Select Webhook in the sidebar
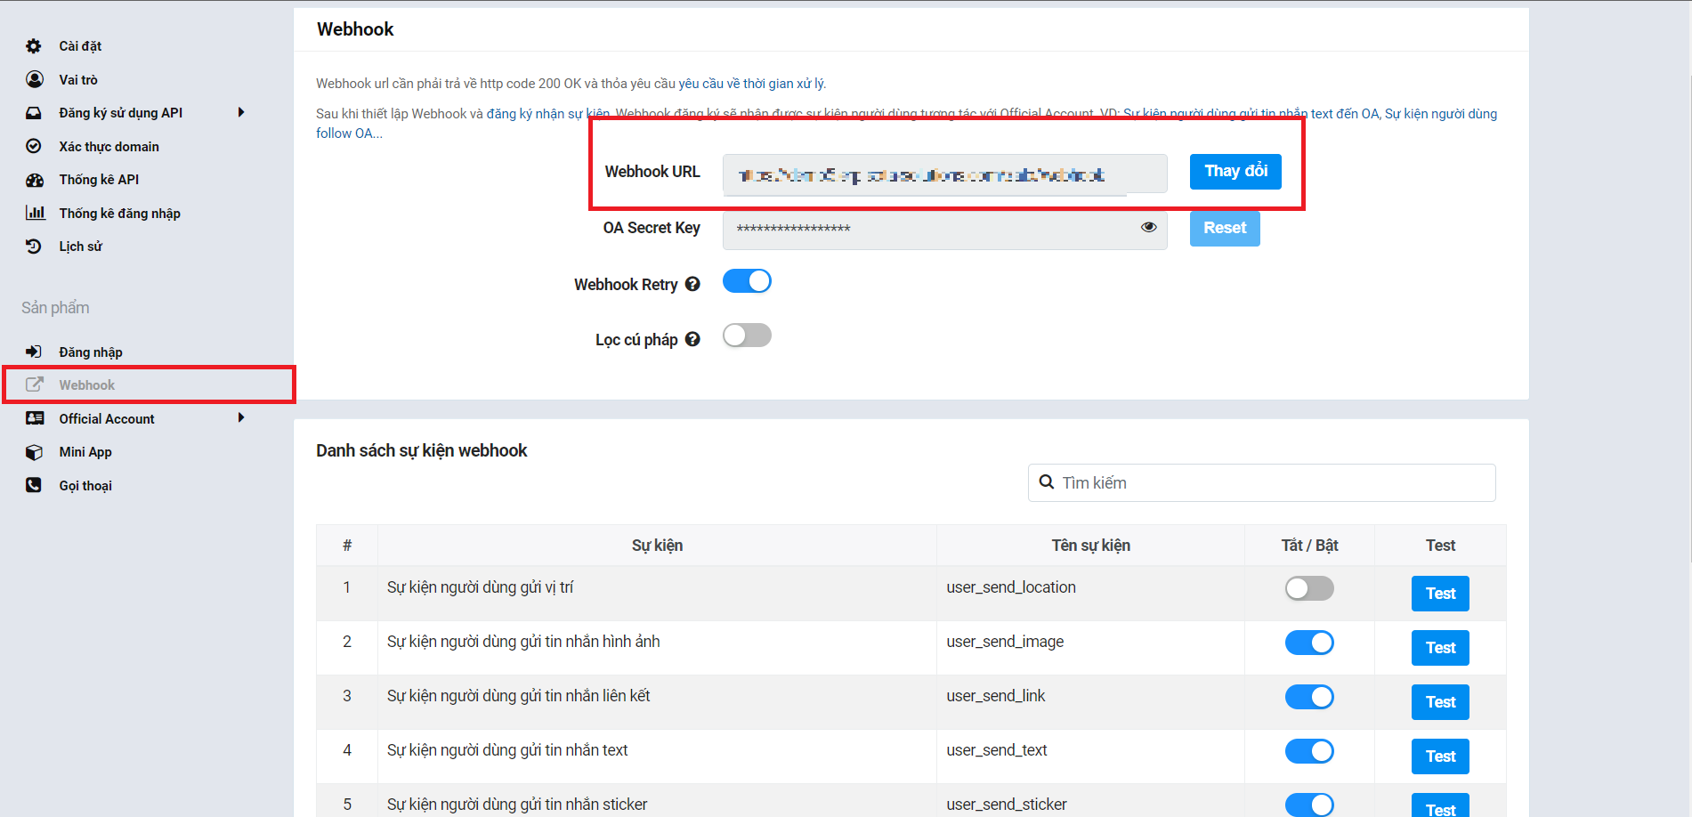The image size is (1692, 817). pyautogui.click(x=86, y=384)
